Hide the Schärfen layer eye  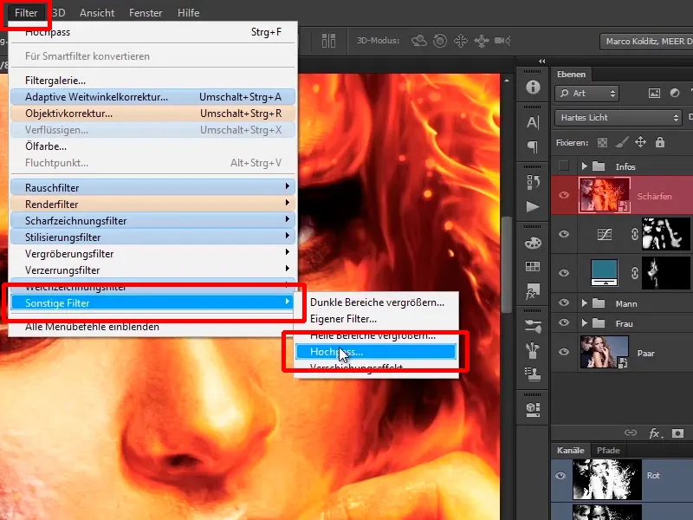point(564,195)
